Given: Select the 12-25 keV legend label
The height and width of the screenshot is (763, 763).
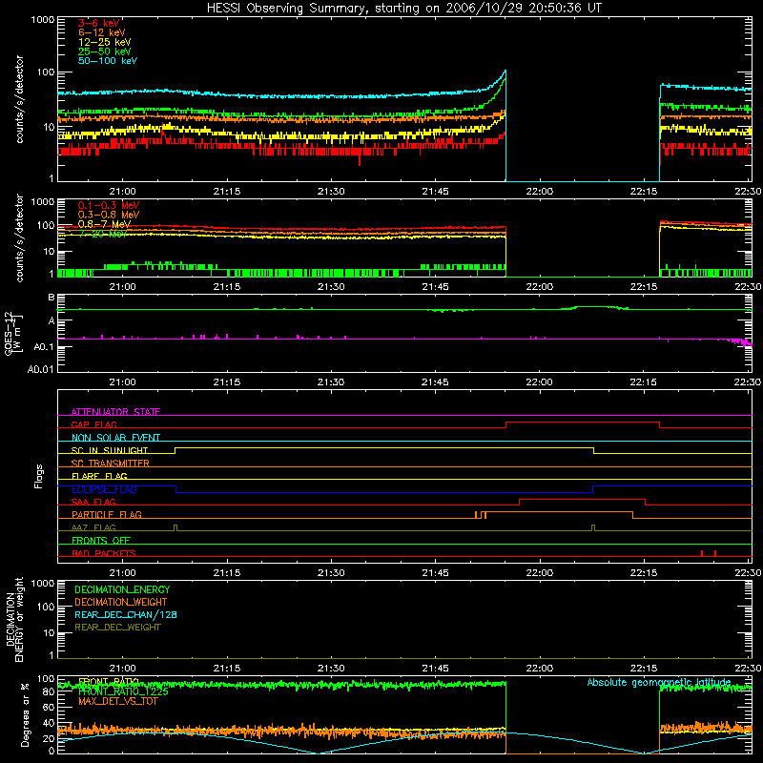Looking at the screenshot, I should [105, 42].
